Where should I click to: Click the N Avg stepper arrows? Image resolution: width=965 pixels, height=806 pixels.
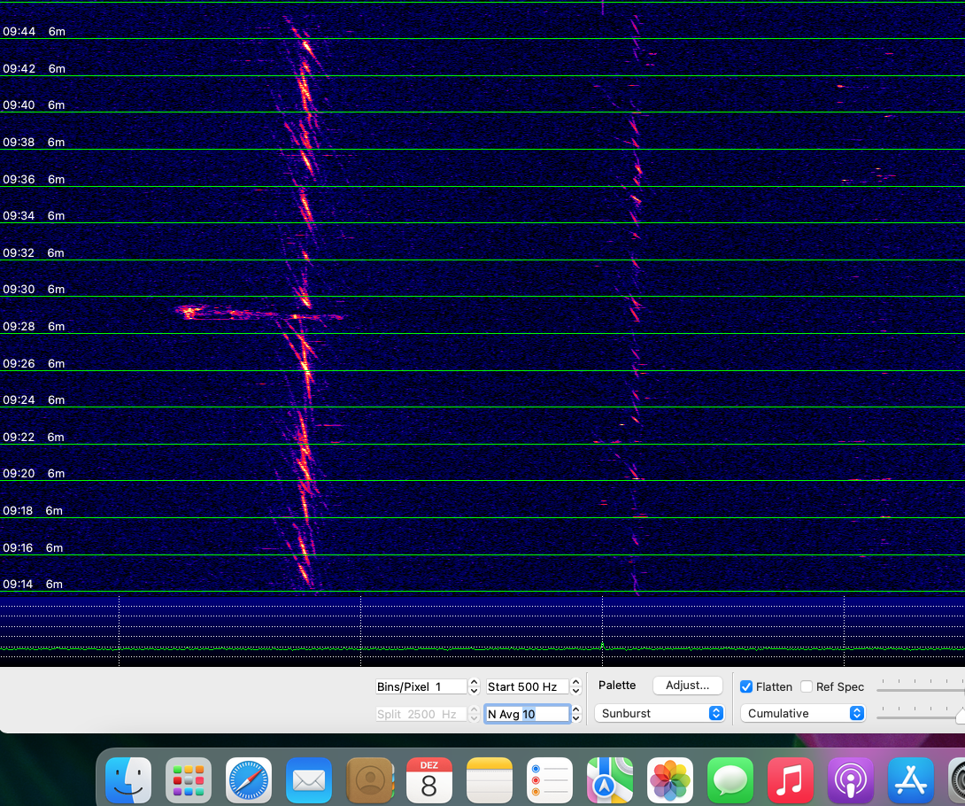coord(576,714)
